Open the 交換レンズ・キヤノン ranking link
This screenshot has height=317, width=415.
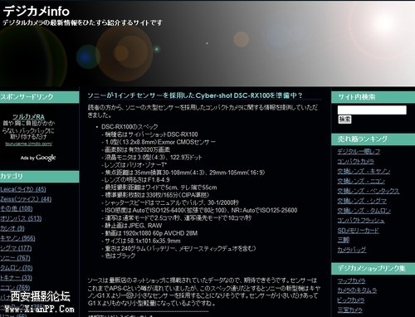click(x=364, y=171)
